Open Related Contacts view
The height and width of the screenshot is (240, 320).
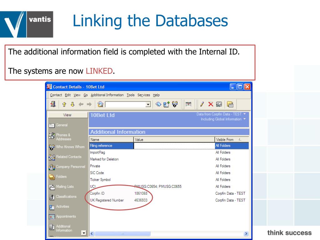(65, 157)
